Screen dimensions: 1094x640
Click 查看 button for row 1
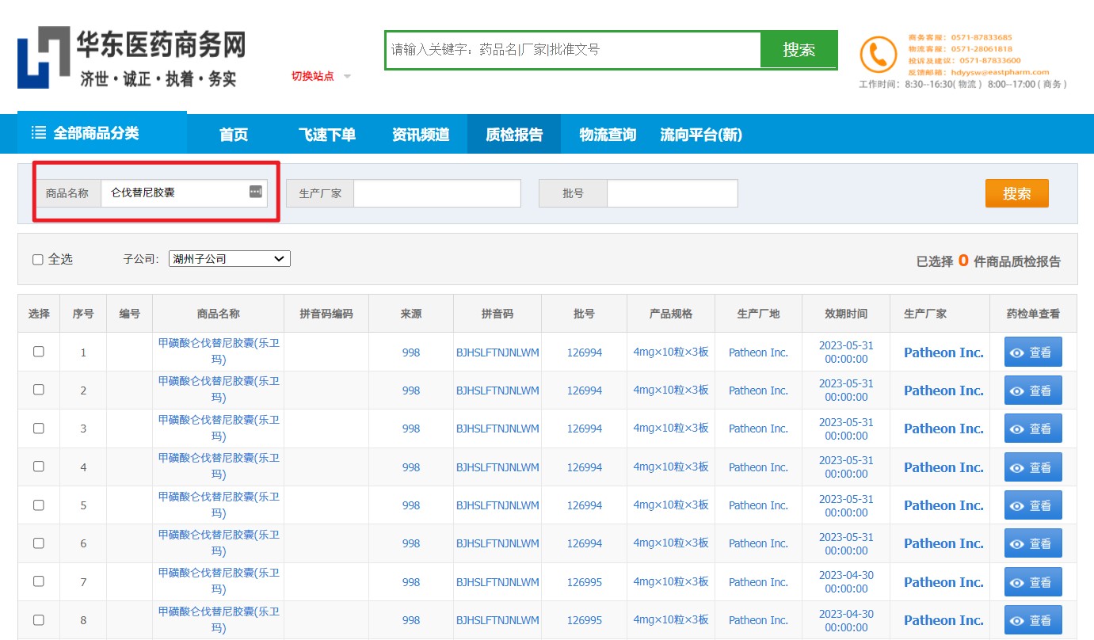pyautogui.click(x=1033, y=352)
